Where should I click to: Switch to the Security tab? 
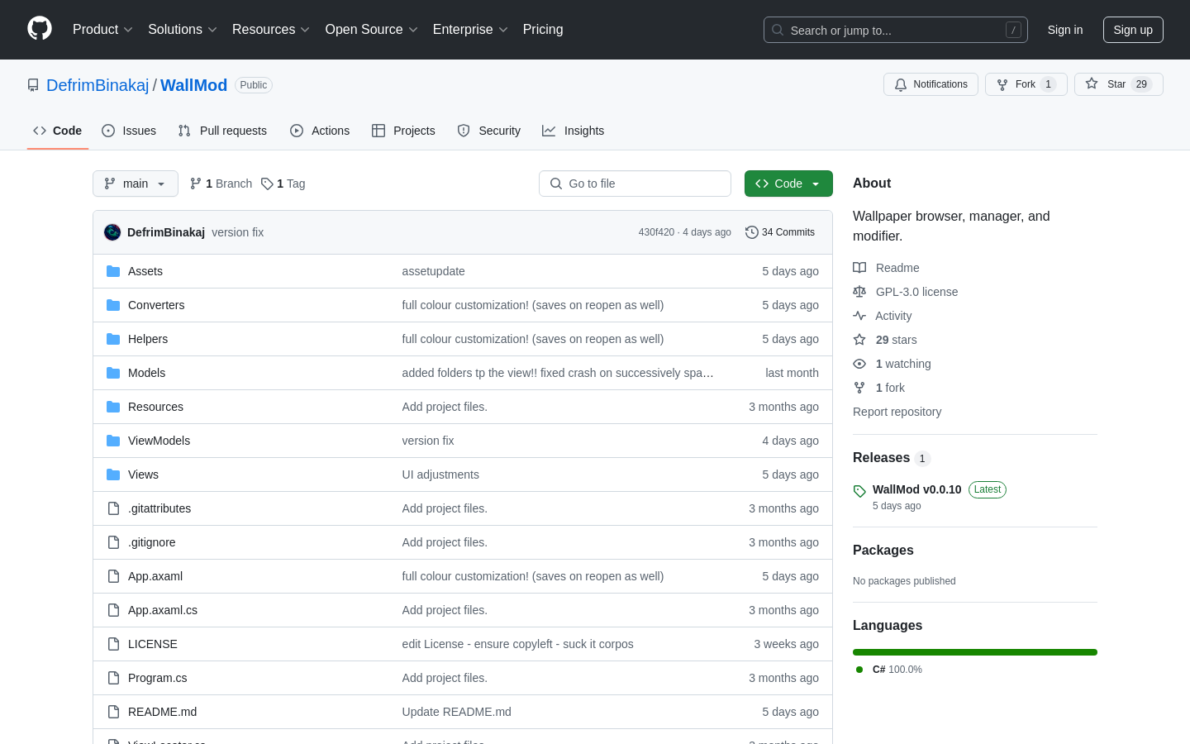click(x=489, y=131)
